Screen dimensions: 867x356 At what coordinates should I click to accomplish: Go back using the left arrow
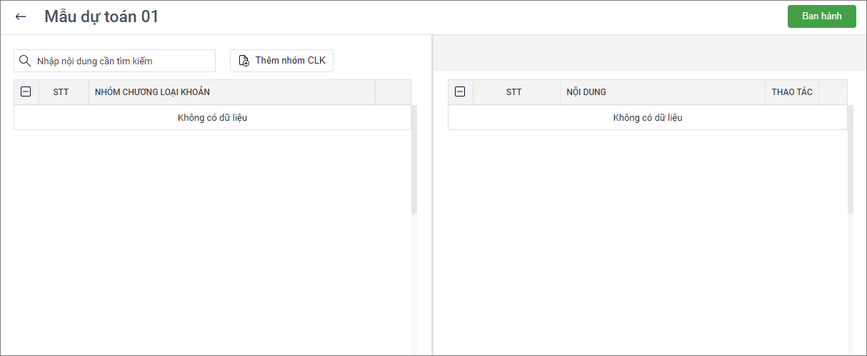(21, 16)
